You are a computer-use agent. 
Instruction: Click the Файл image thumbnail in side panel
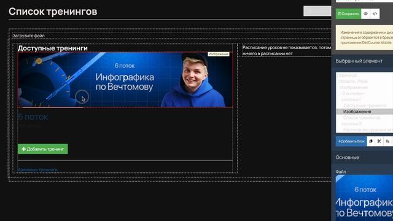coord(364,198)
